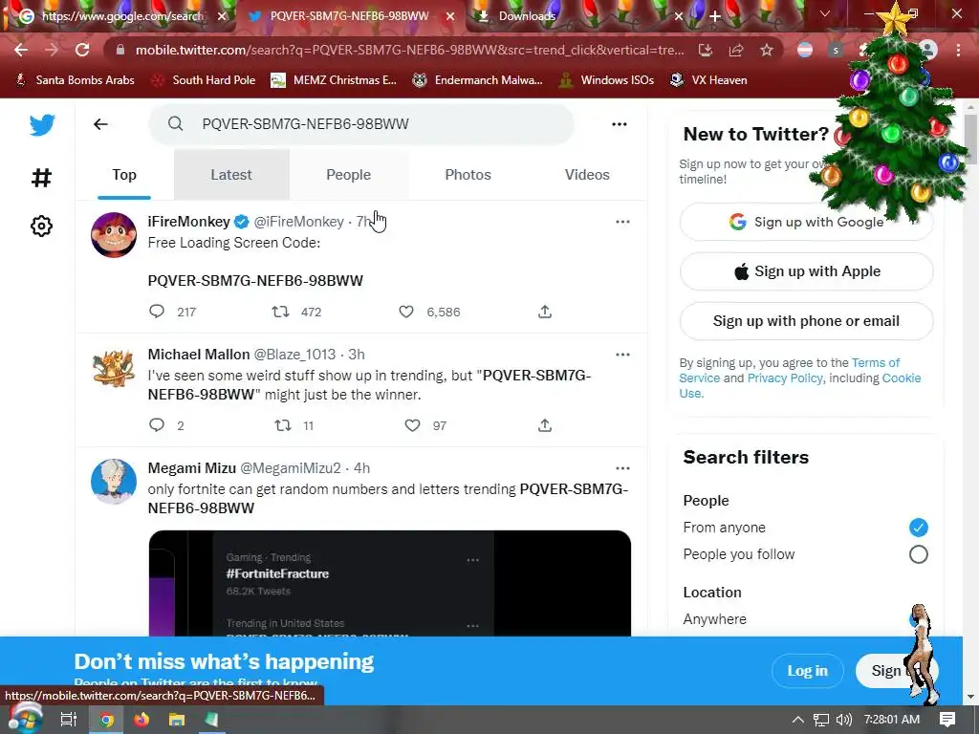Reply to Michael Mallon tweet

click(x=157, y=425)
